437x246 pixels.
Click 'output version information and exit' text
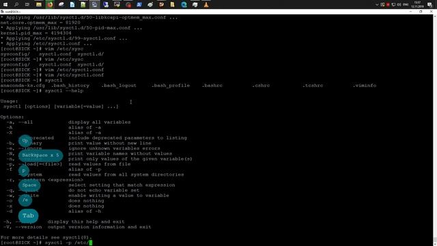pyautogui.click(x=100, y=227)
